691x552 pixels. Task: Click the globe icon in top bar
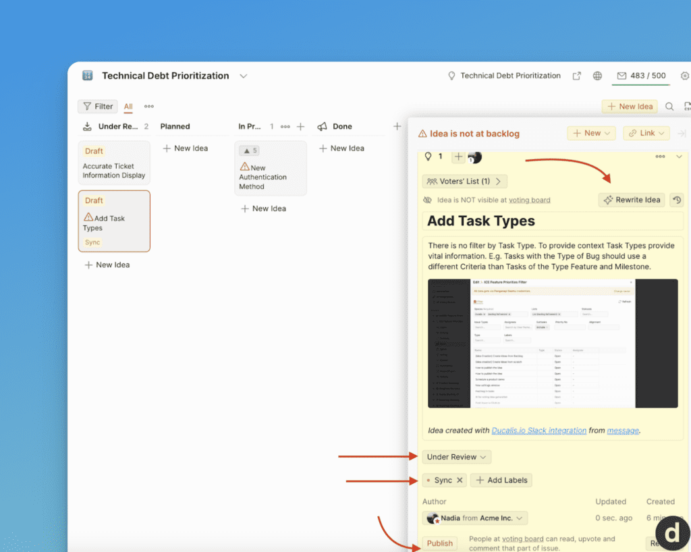click(597, 76)
